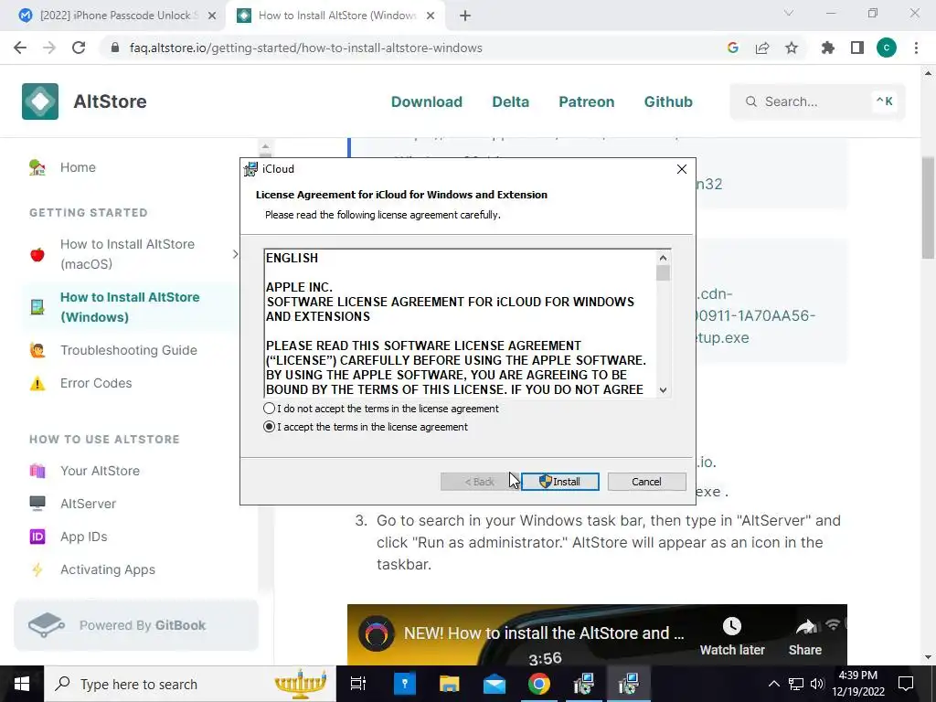Bookmark this page with star
936x702 pixels.
pyautogui.click(x=792, y=48)
